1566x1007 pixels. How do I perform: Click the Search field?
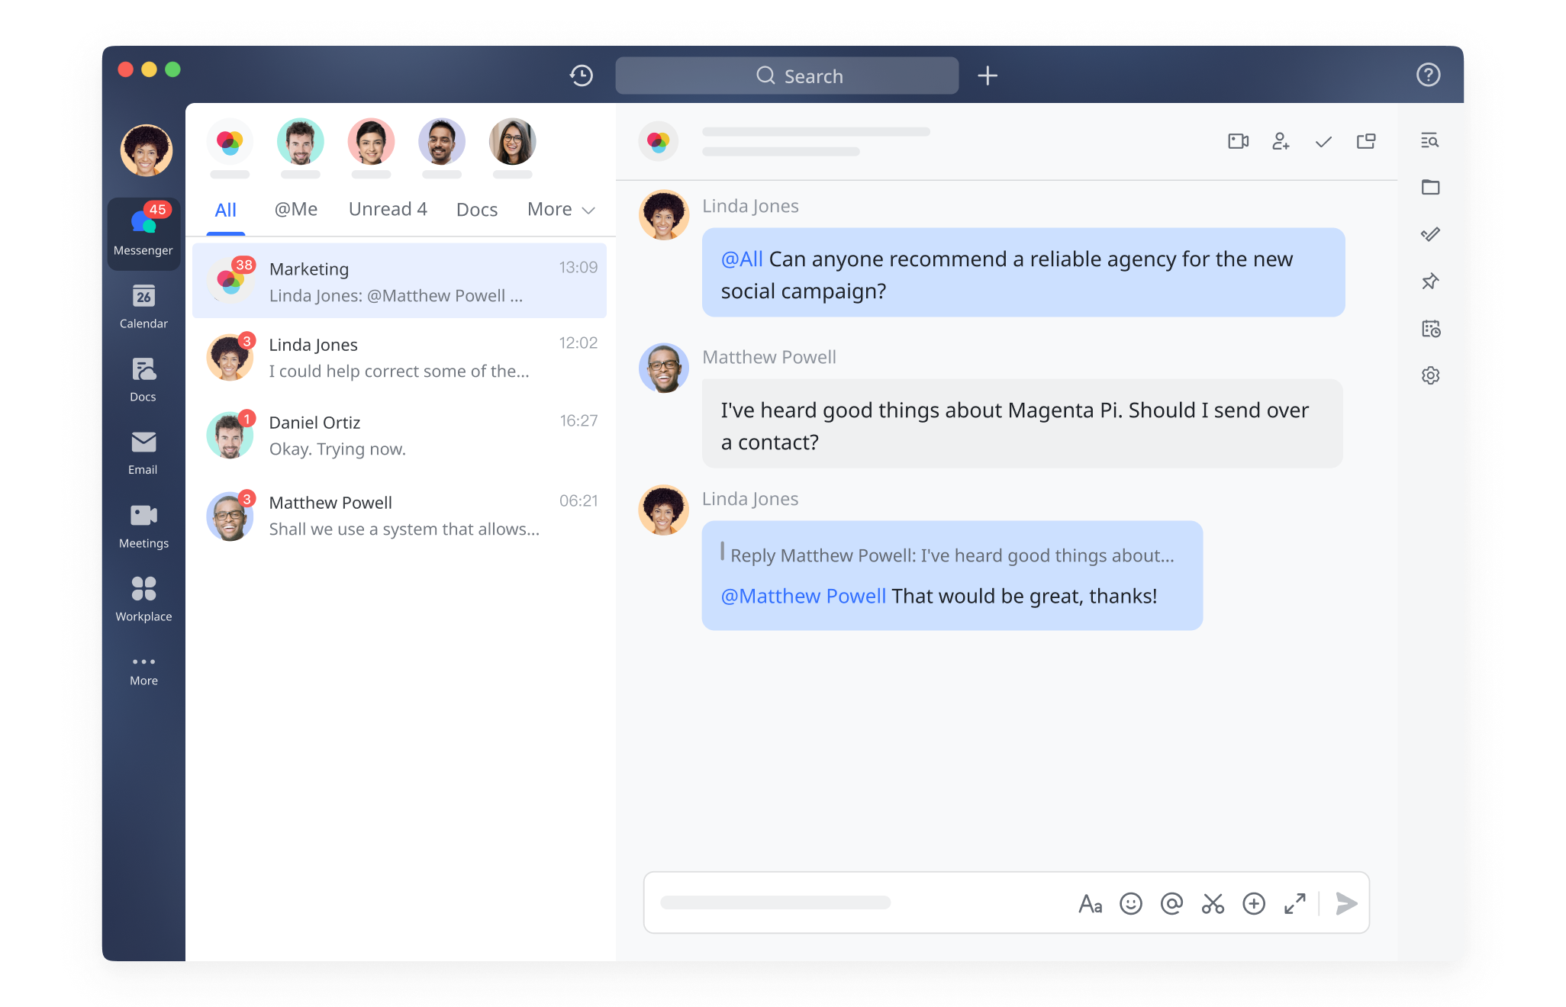click(x=787, y=76)
